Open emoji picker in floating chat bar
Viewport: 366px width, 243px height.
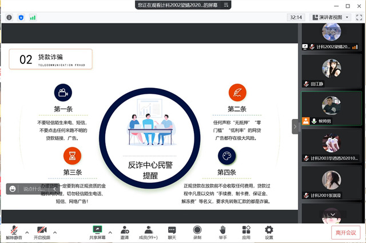click(13, 189)
